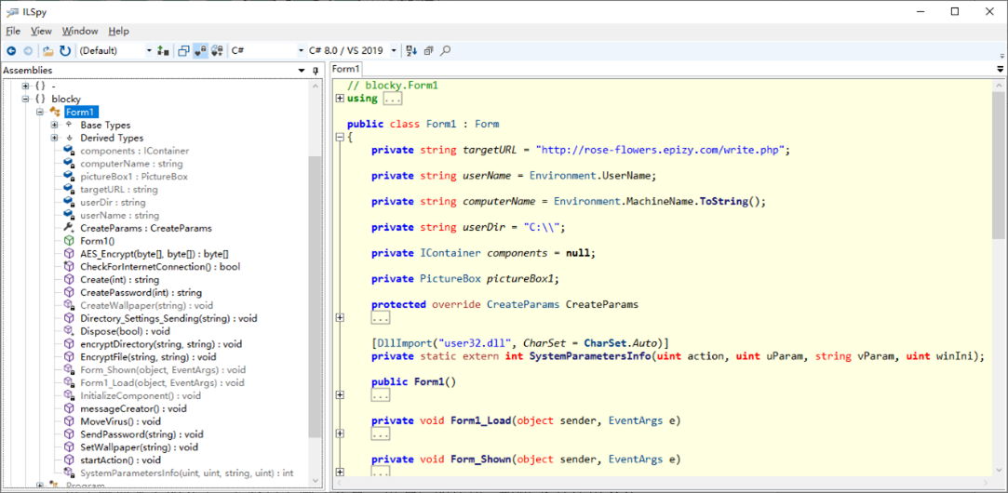Expand the Derived Types node
Viewport: 1008px width, 493px height.
point(54,138)
